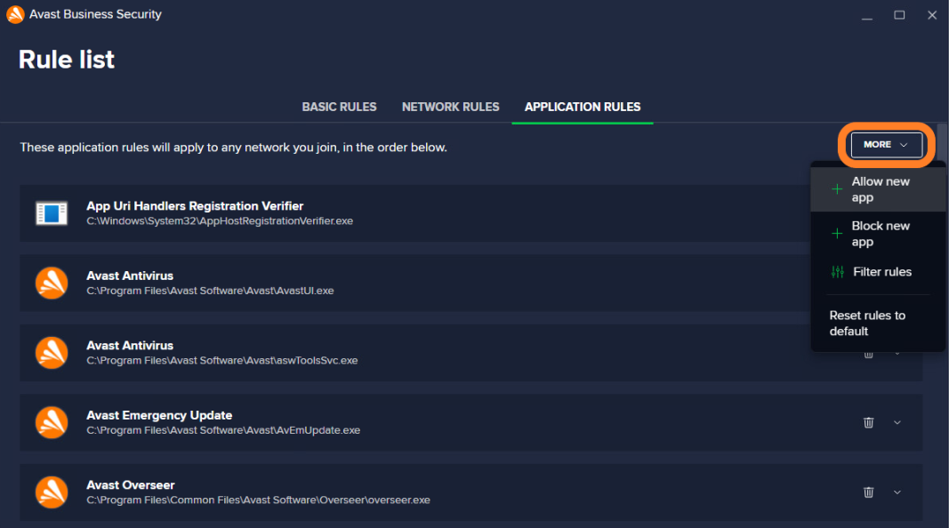Choose Allow new app from menu

click(878, 189)
